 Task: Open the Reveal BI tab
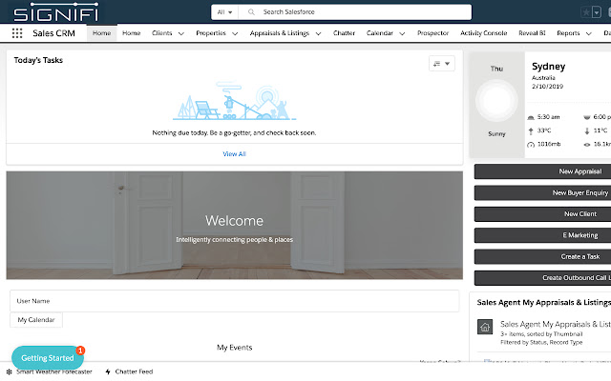(532, 33)
